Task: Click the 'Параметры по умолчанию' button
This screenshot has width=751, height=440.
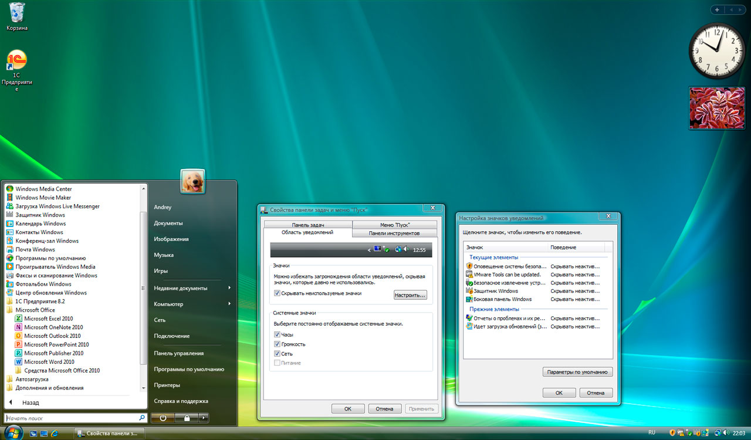Action: click(577, 372)
